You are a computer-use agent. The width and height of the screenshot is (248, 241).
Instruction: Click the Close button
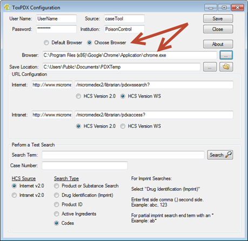pos(218,29)
